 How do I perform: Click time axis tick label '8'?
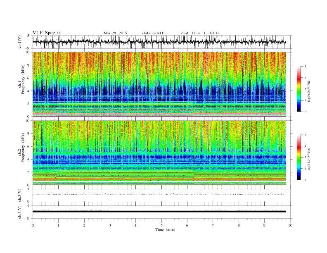(x=239, y=225)
